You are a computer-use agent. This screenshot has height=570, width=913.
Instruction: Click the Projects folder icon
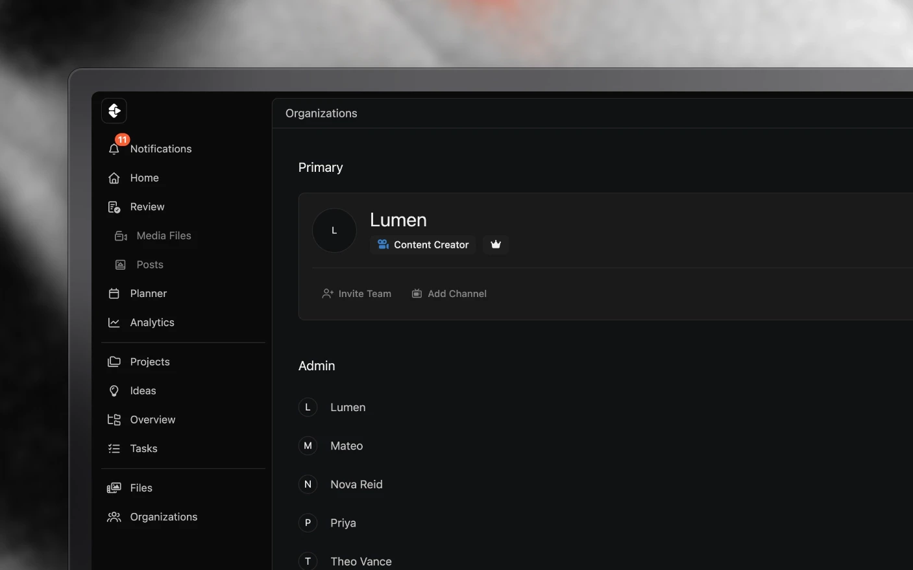tap(114, 362)
